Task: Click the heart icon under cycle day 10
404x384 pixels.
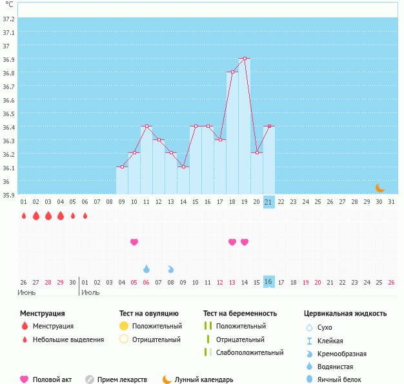Action: point(134,242)
